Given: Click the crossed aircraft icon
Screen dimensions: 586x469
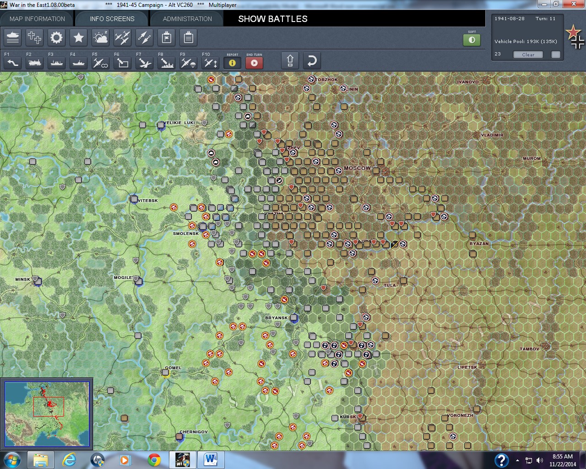Looking at the screenshot, I should pyautogui.click(x=122, y=38).
